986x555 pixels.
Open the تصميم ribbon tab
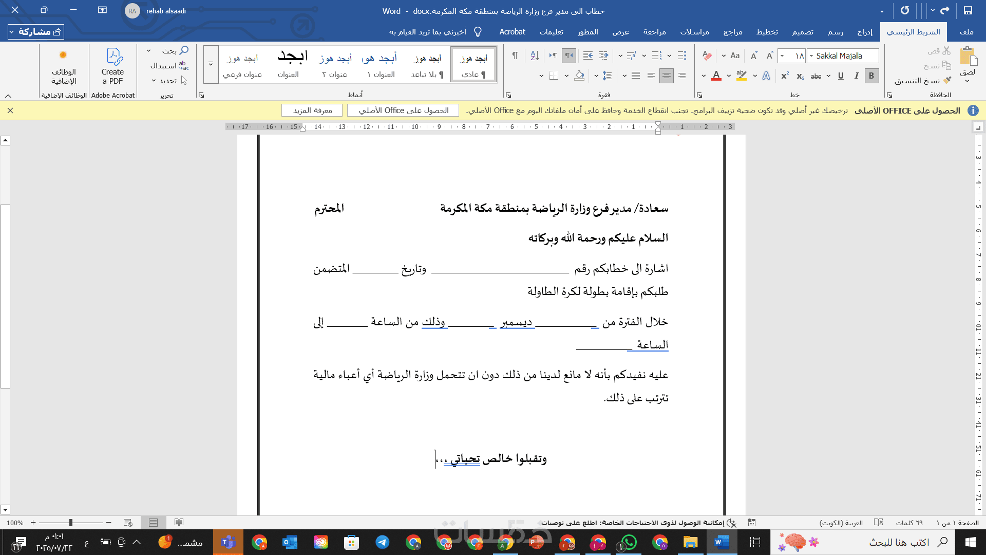point(803,32)
